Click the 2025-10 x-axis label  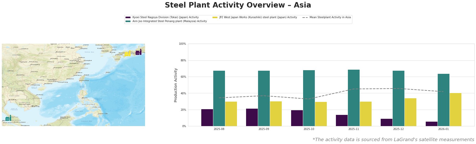[x=309, y=129]
